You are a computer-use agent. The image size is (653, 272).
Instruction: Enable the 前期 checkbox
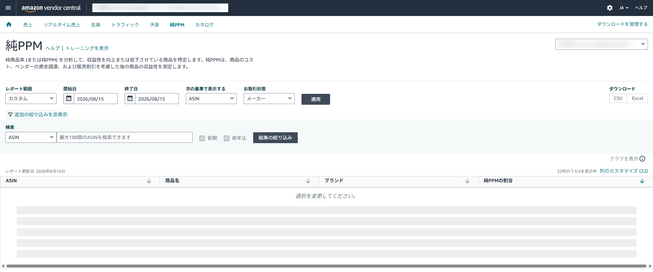click(x=202, y=138)
